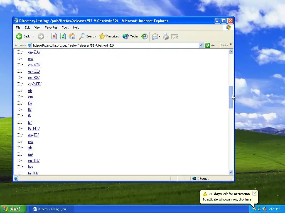
Task: Open the en-ZA/ directory link
Action: pos(34,52)
